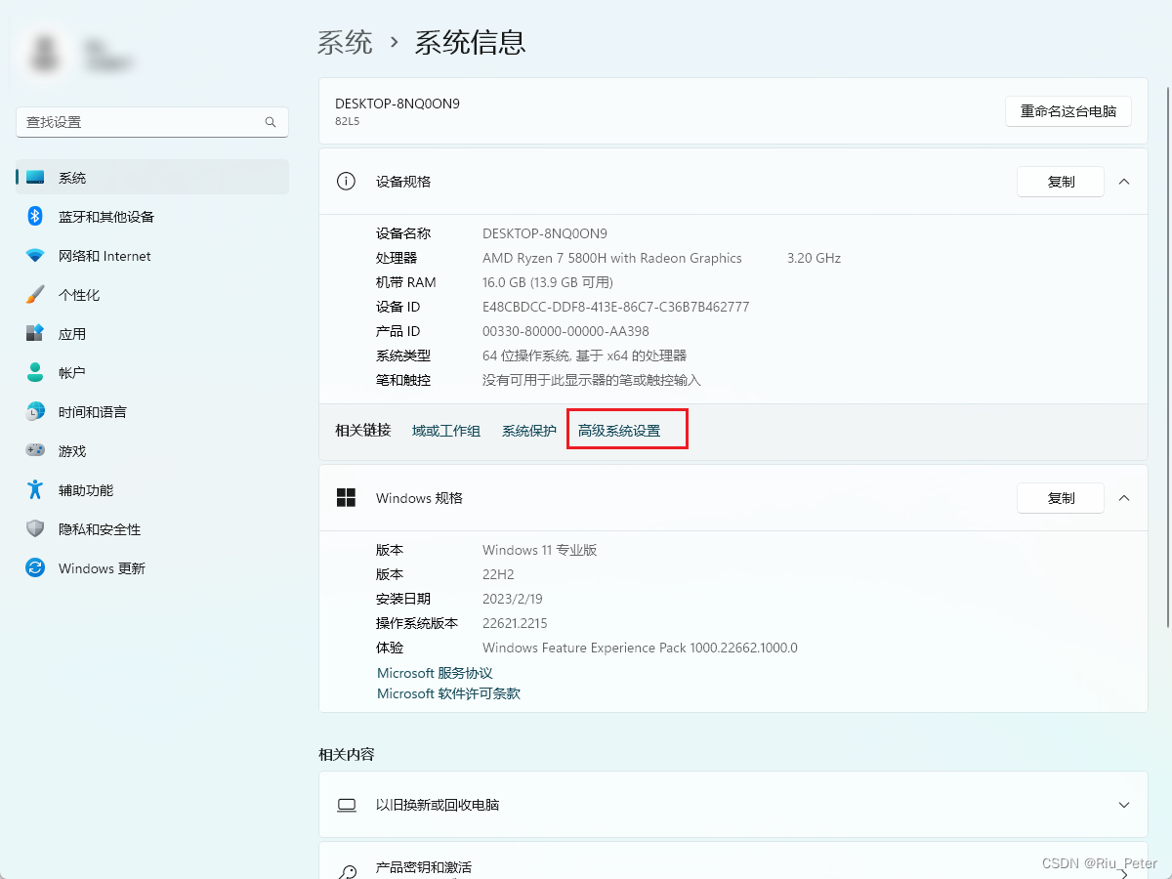Click the Windows logo icon in specifications
Viewport: 1172px width, 879px height.
point(346,498)
